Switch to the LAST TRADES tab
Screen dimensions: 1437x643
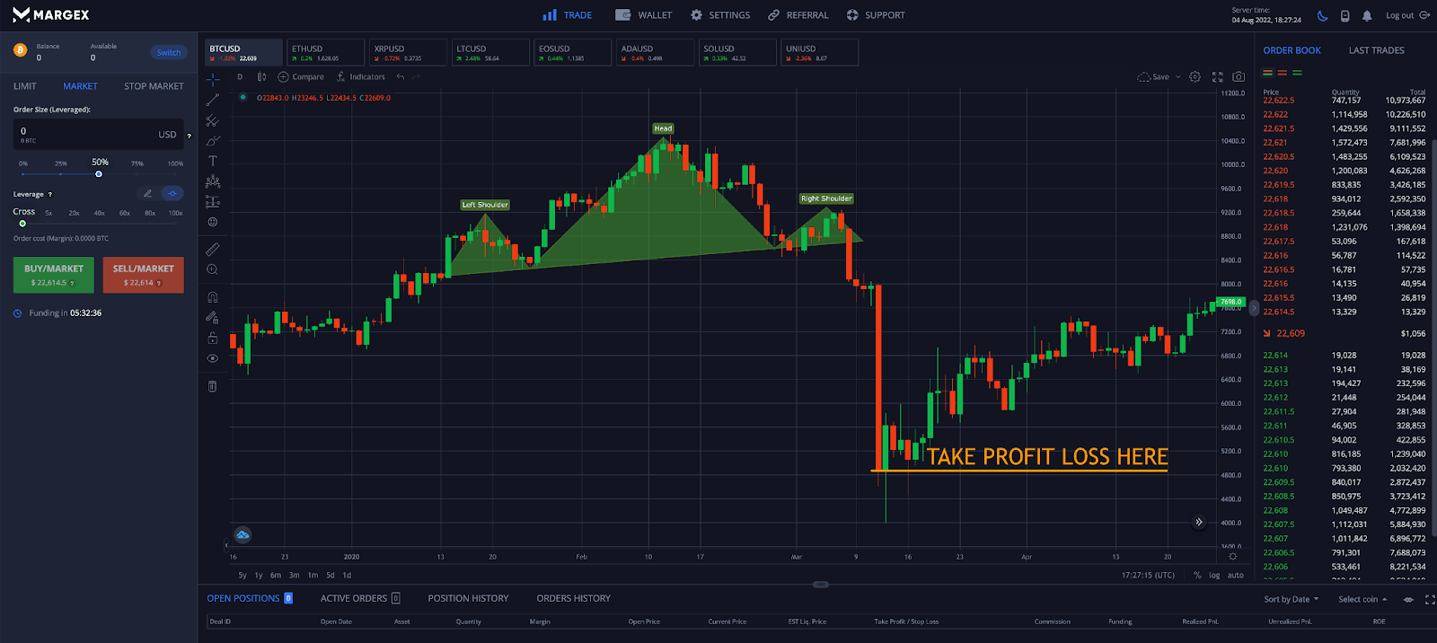click(1376, 50)
